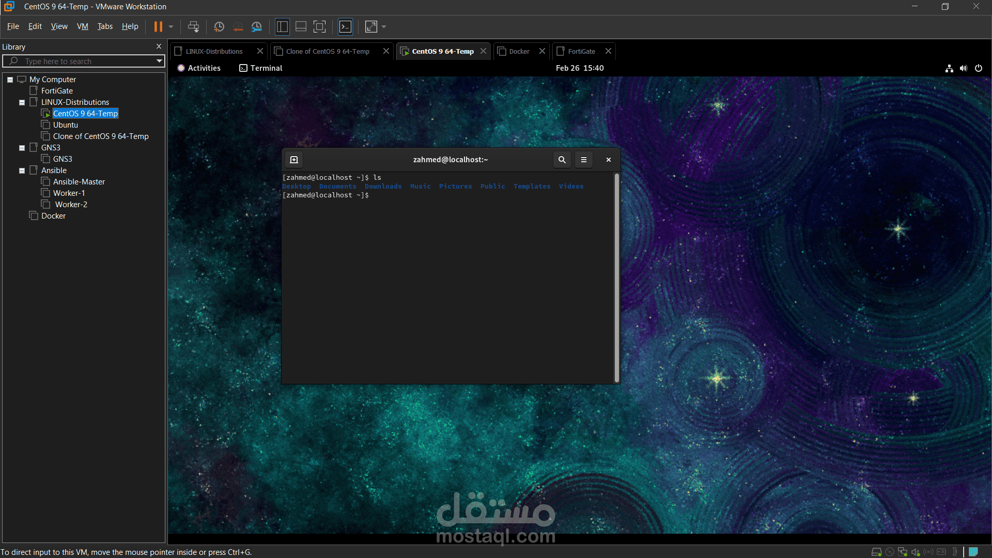
Task: Open terminal search magnifier icon
Action: pyautogui.click(x=562, y=160)
